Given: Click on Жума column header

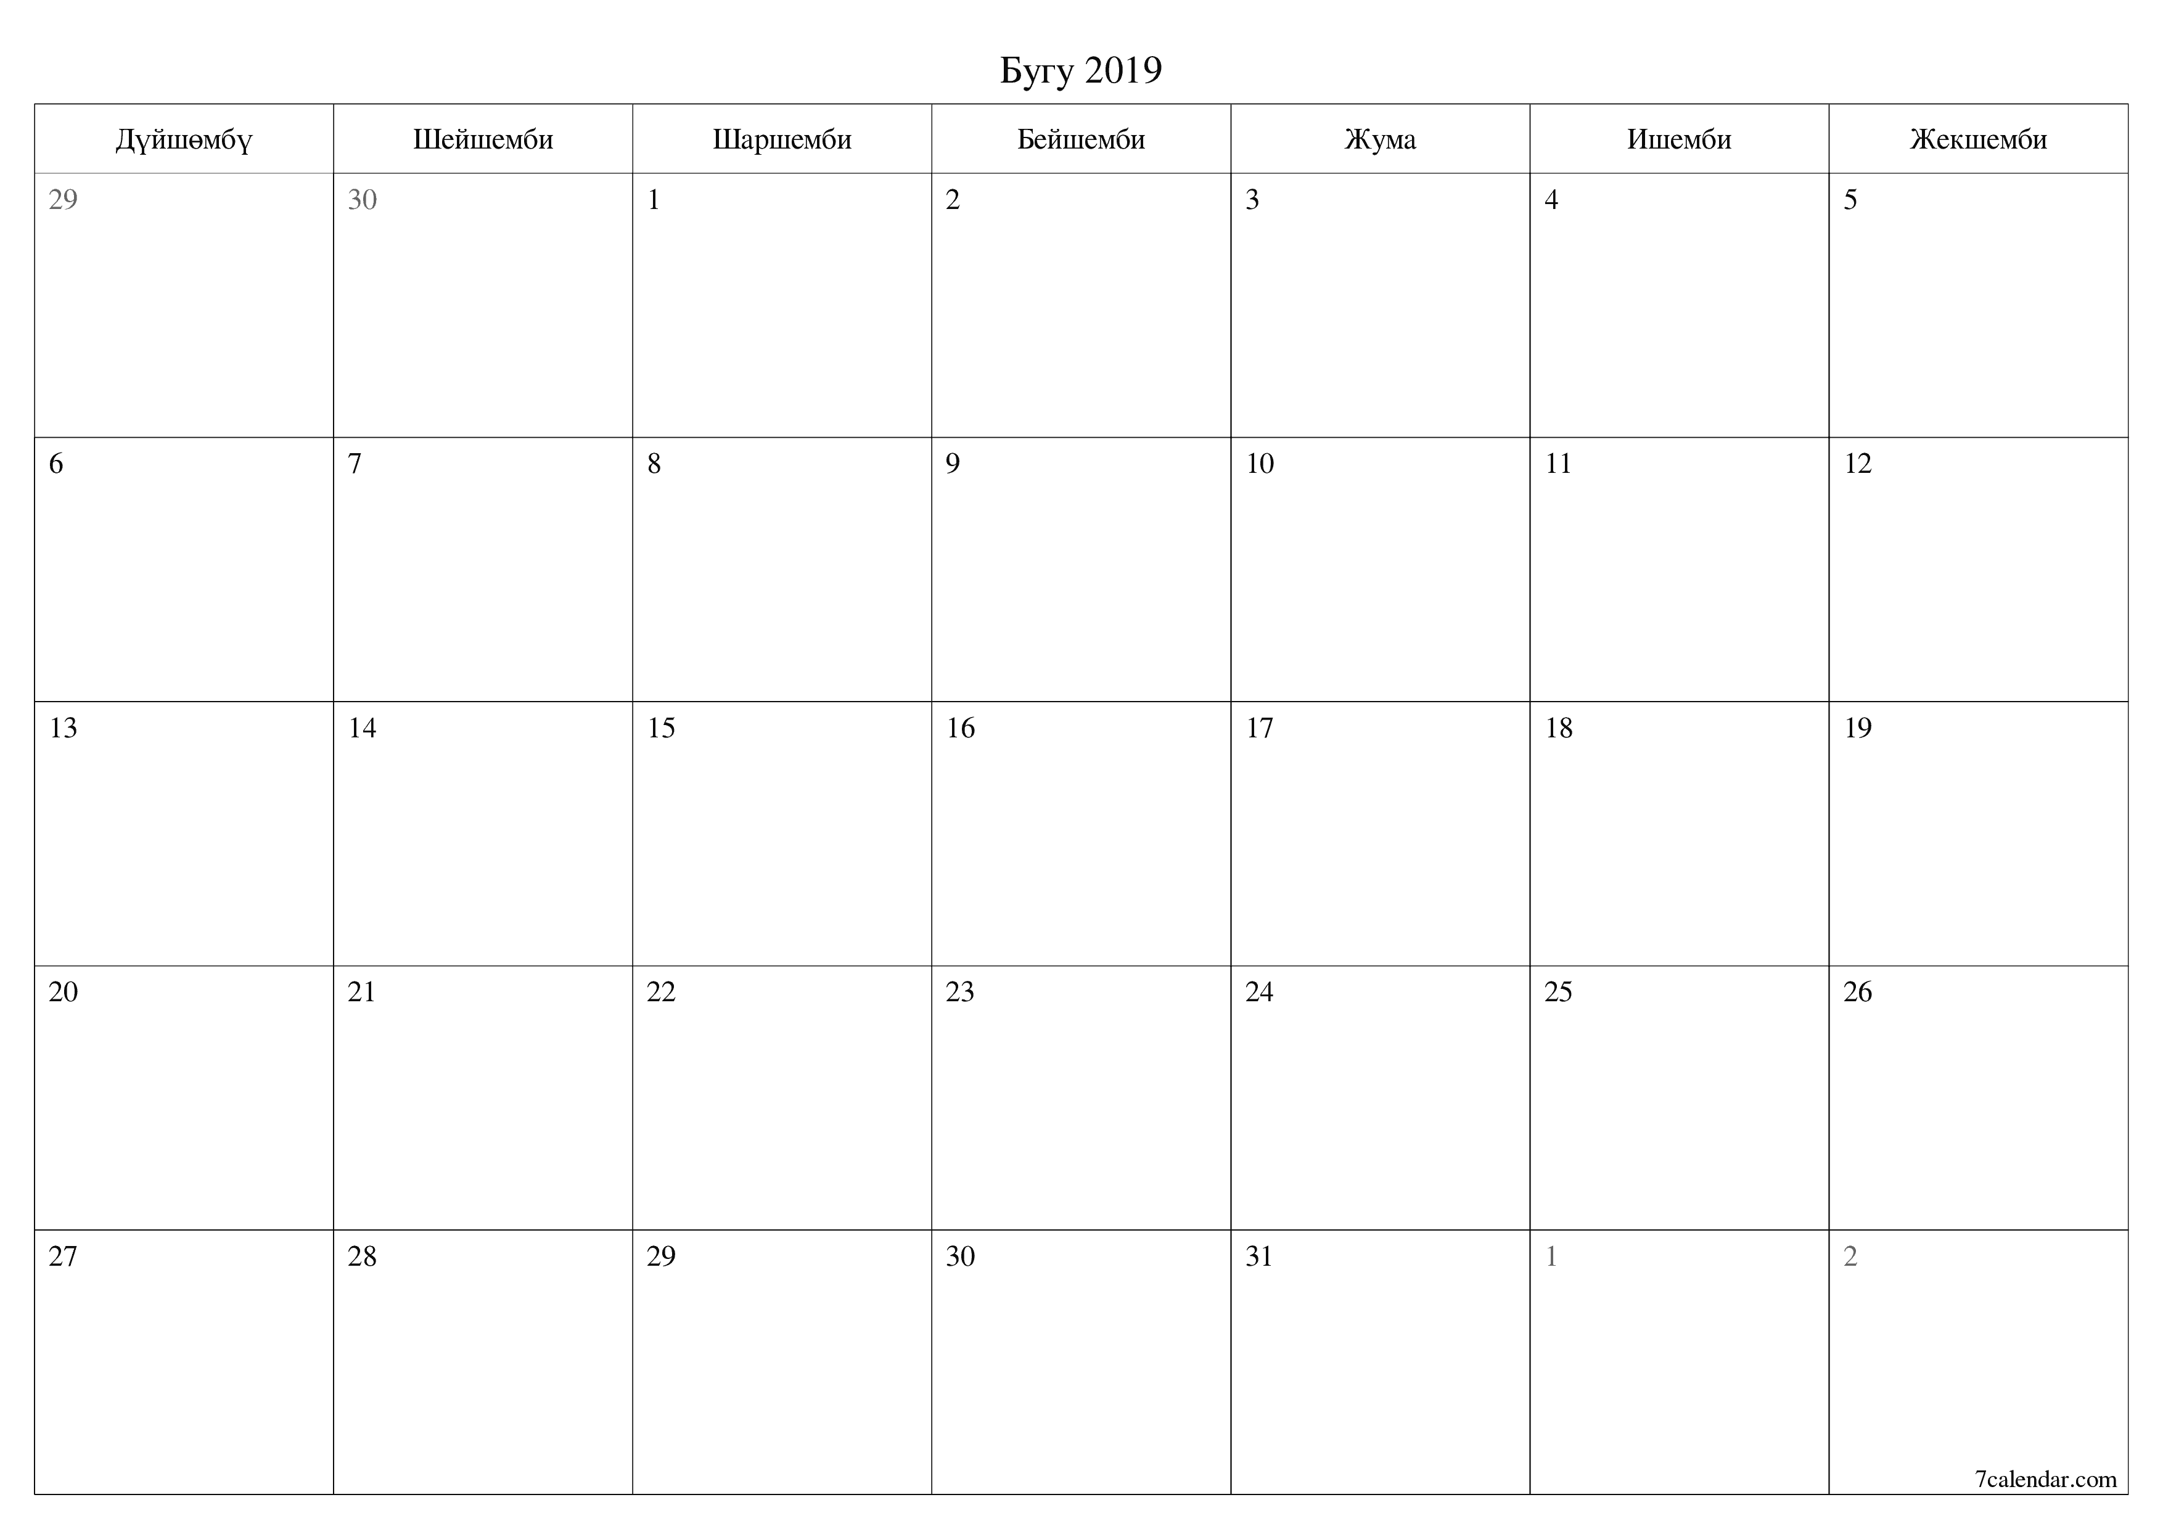Looking at the screenshot, I should click(1384, 124).
